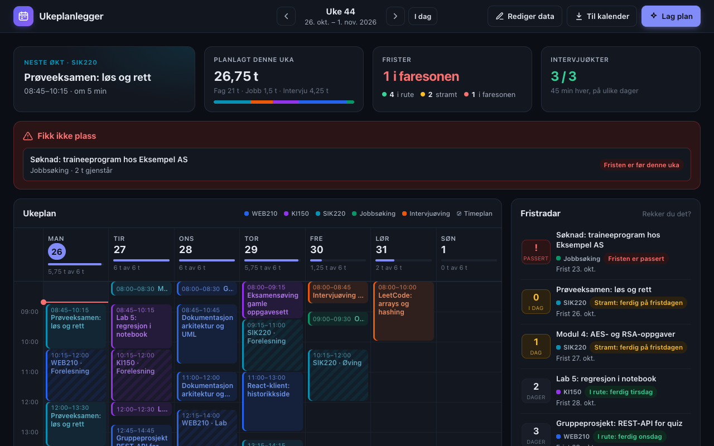Click the "1 DAG" deadline badge
Image resolution: width=714 pixels, height=446 pixels.
pyautogui.click(x=536, y=346)
